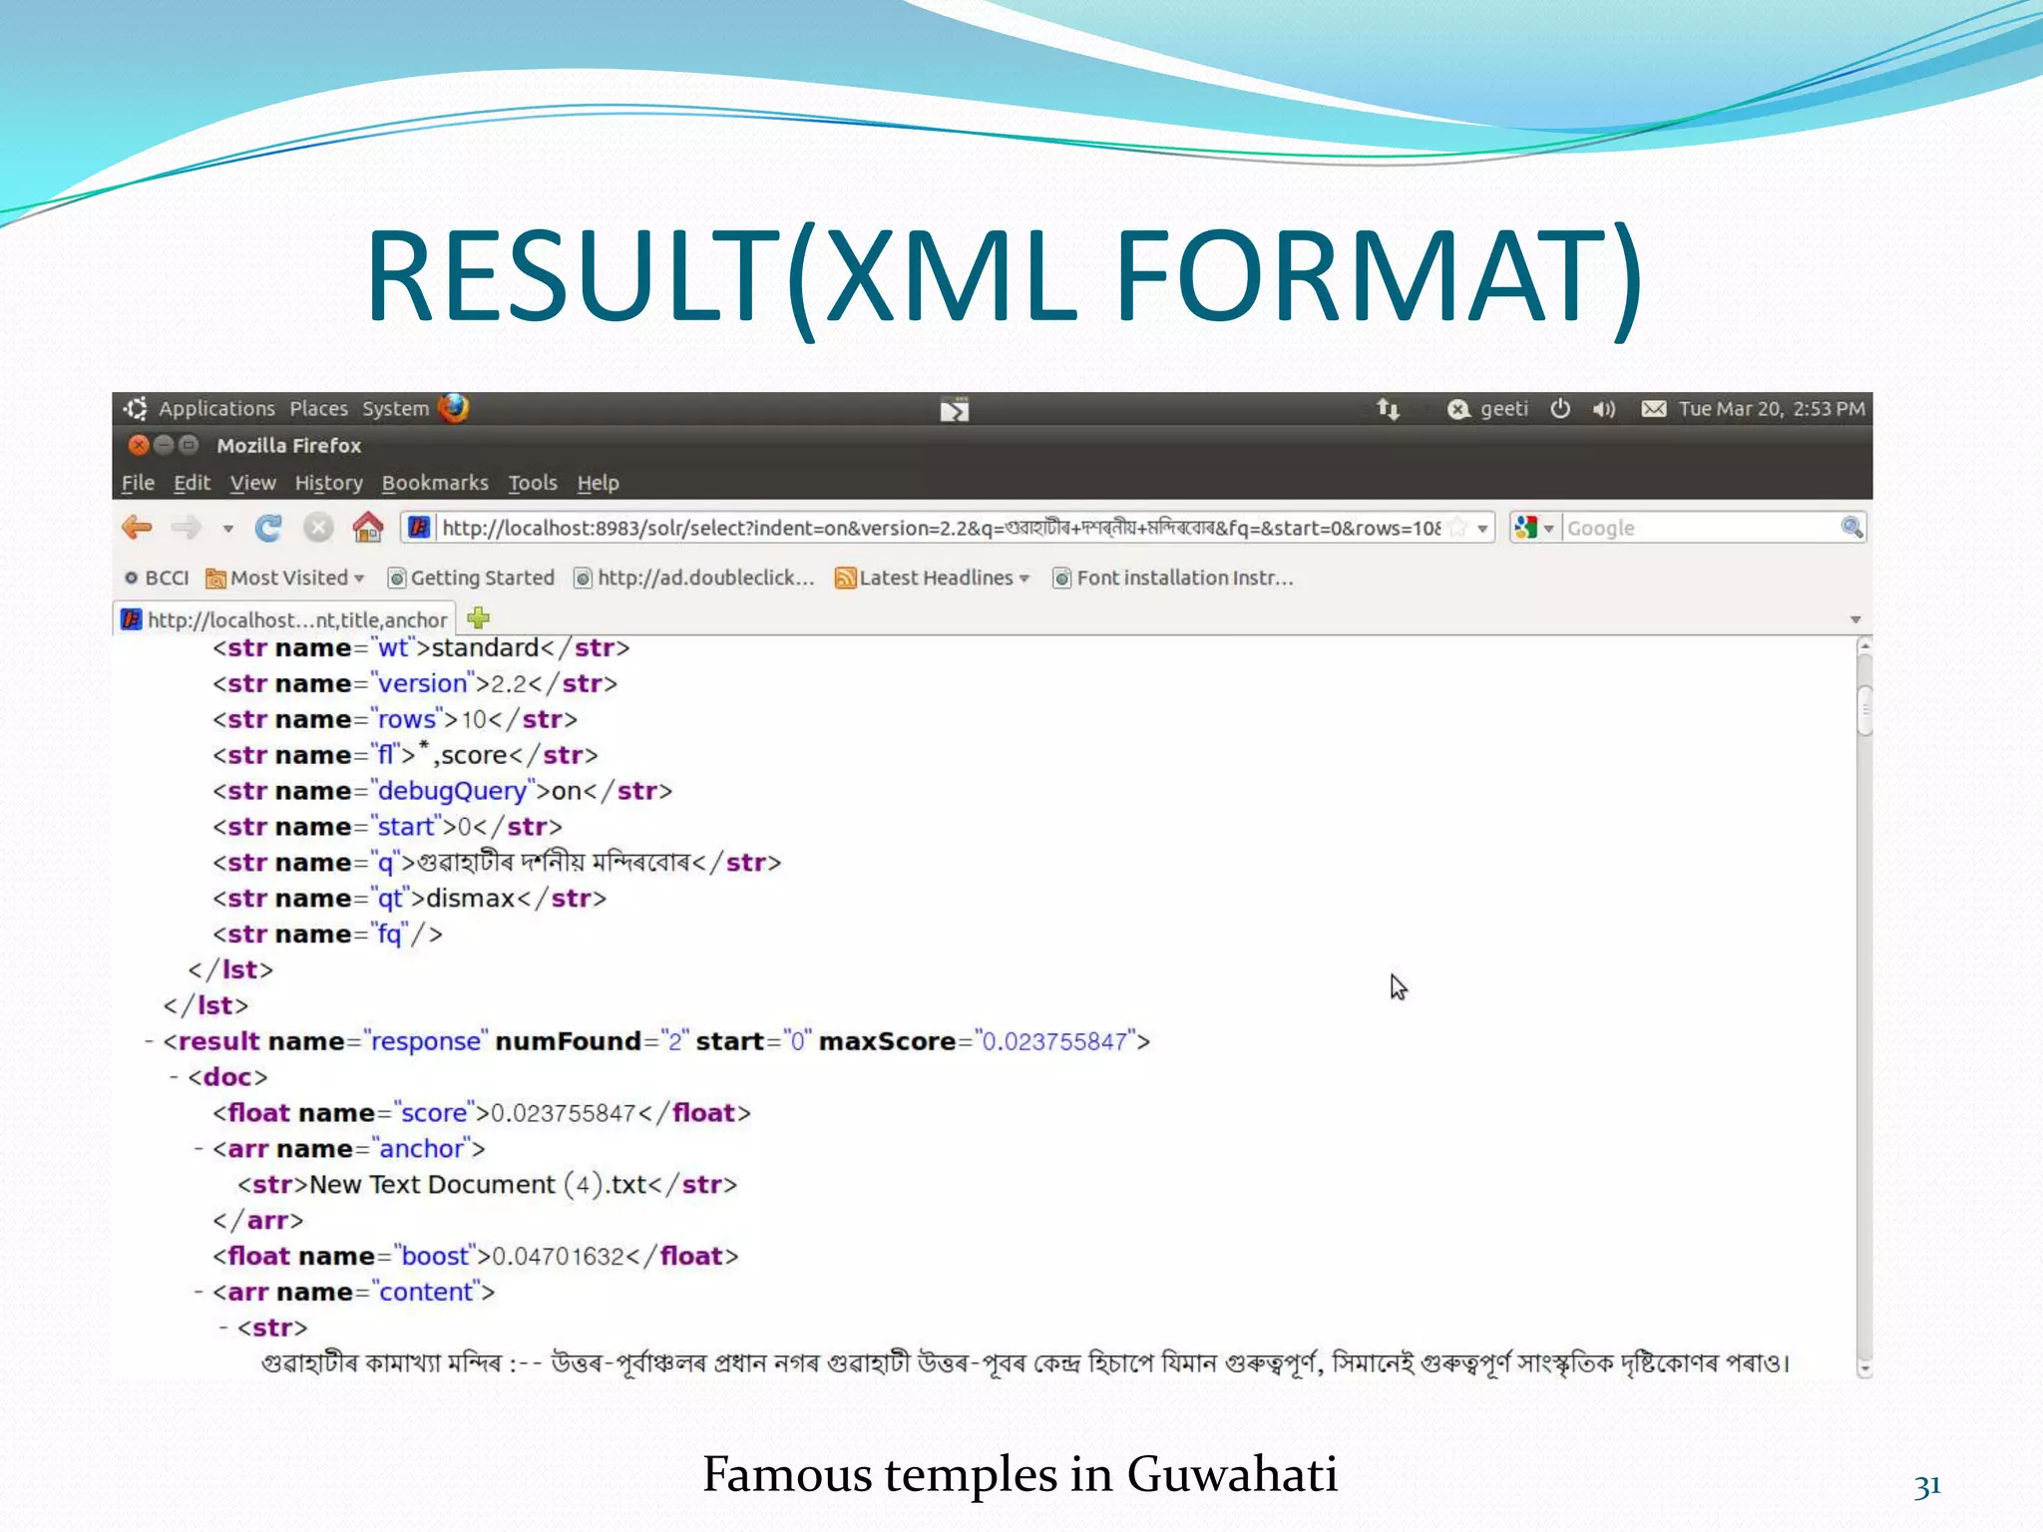This screenshot has width=2043, height=1532.
Task: Click the score value 0.023755847 float line
Action: [x=481, y=1113]
